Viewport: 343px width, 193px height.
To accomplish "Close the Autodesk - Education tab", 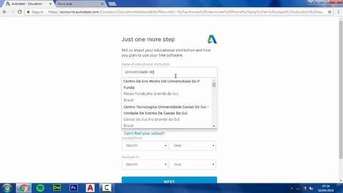I will [50, 4].
